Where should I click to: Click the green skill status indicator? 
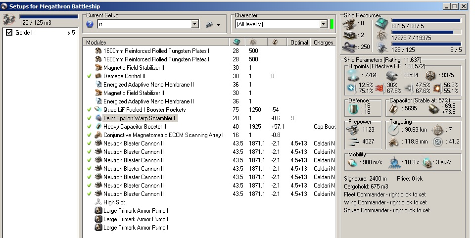point(332,24)
